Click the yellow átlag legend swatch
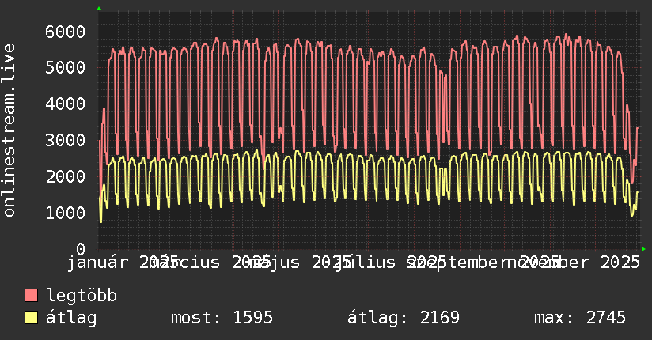652x340 pixels. (x=31, y=317)
